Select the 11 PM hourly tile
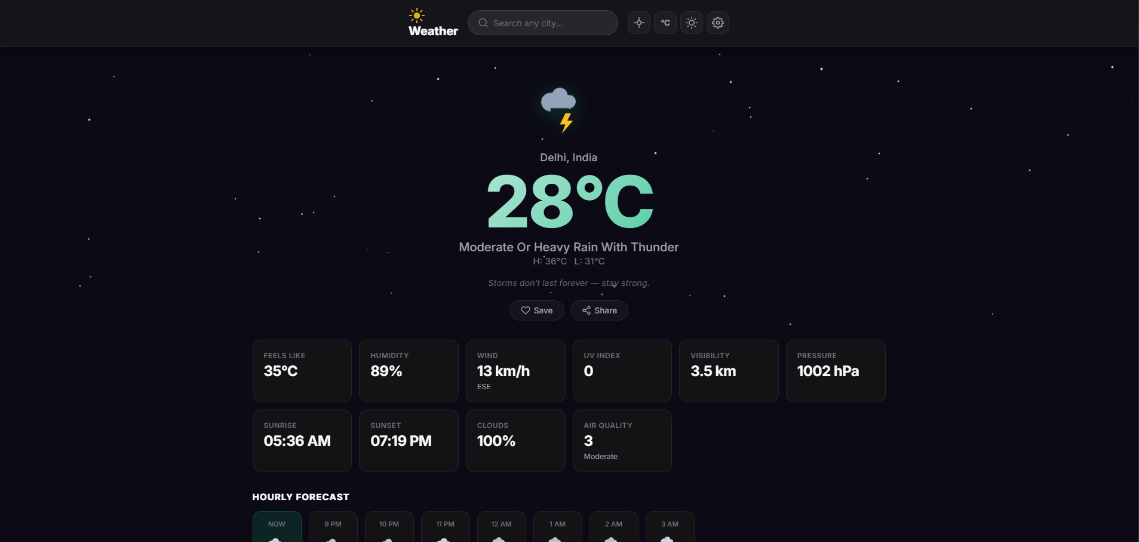This screenshot has height=542, width=1139. [446, 526]
